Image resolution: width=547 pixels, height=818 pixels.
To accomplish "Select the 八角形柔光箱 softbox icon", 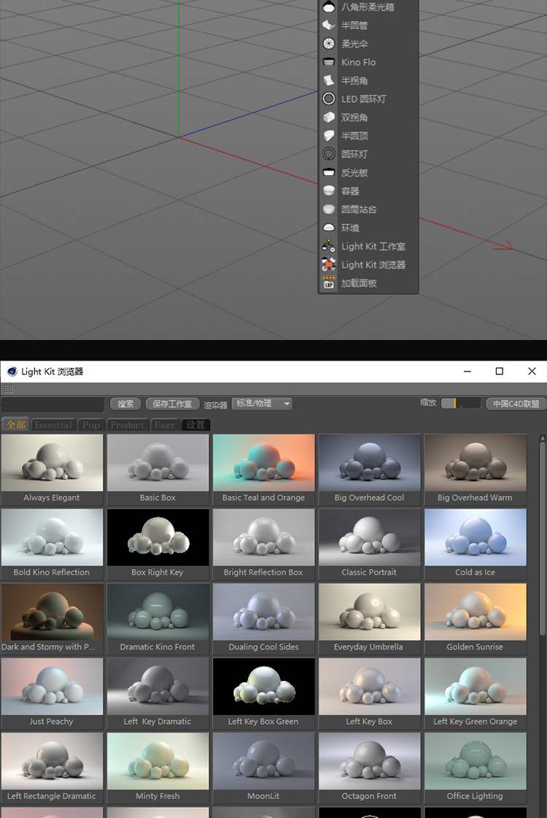I will pyautogui.click(x=328, y=7).
